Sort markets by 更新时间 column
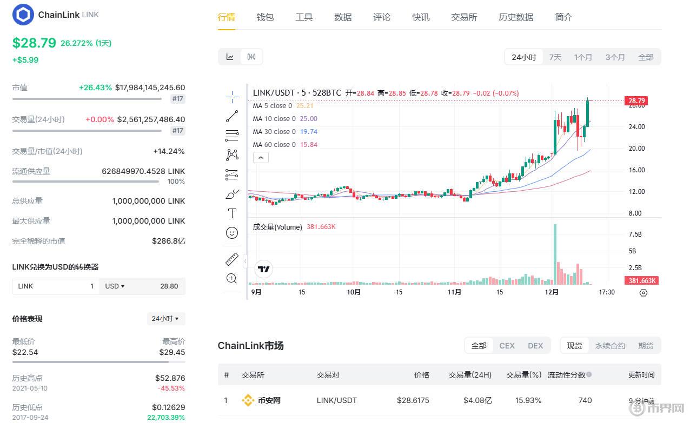690x423 pixels. (641, 375)
